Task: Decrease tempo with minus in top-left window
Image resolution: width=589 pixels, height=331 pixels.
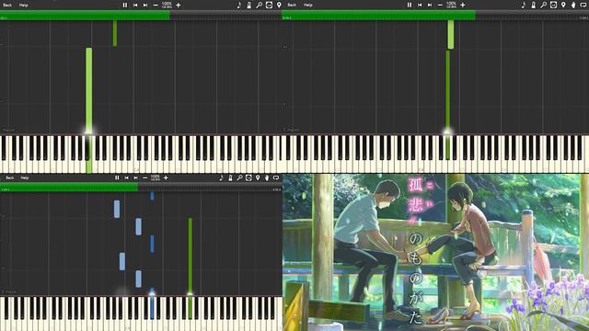Action: (156, 6)
